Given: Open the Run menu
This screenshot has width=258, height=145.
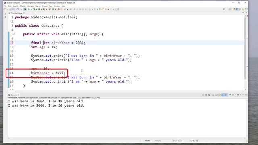Looking at the screenshot, I should click(50, 6).
